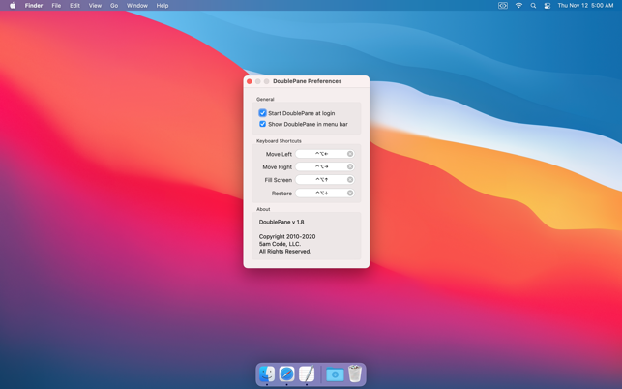Open the Wi-Fi status menu

pyautogui.click(x=518, y=6)
